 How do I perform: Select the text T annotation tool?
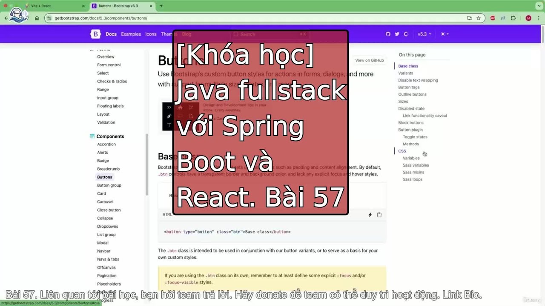[x=169, y=125]
